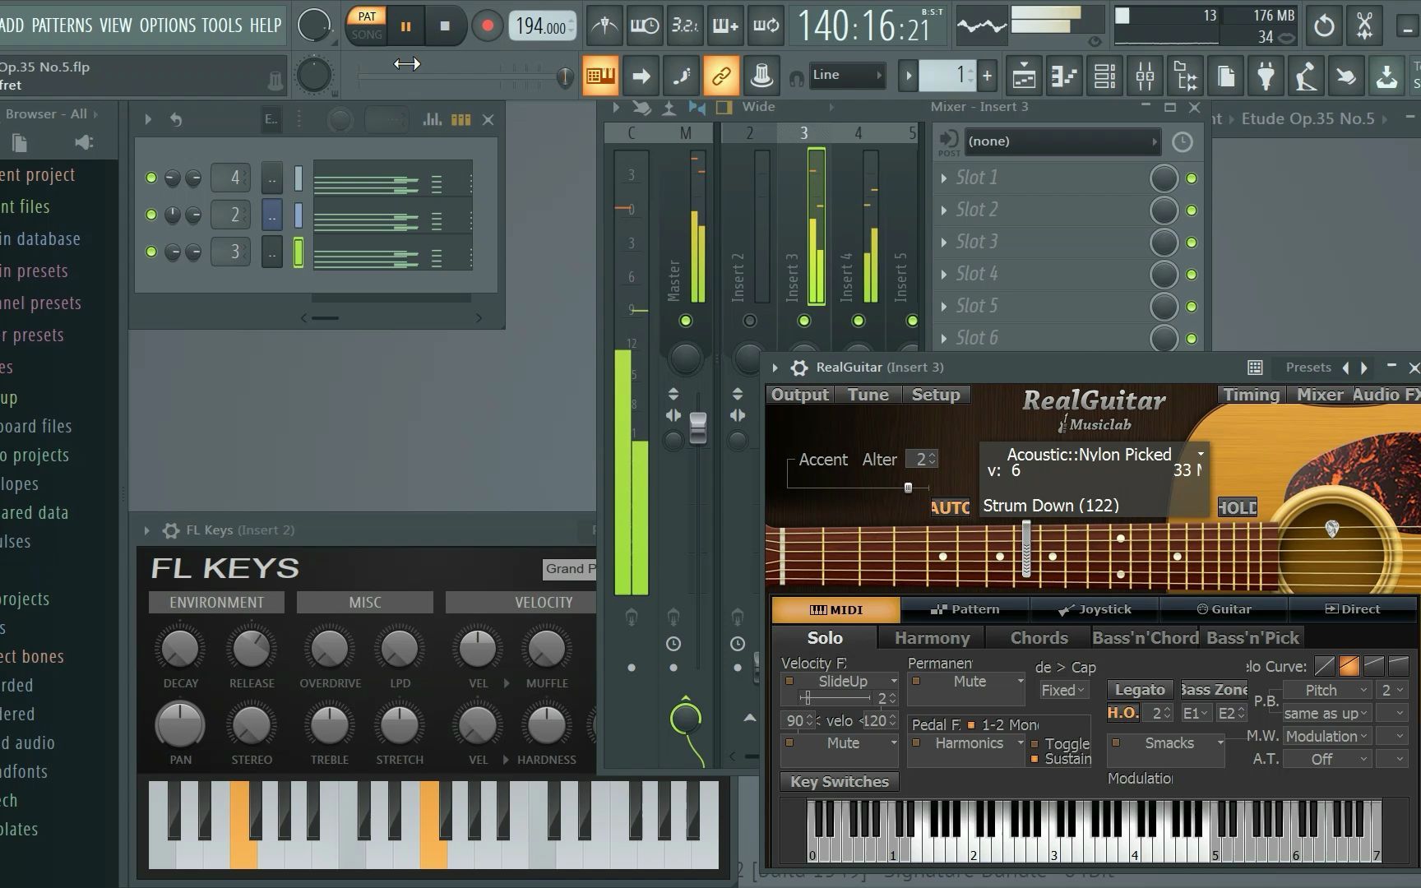Open the Line snap dropdown
Screen dimensions: 1421x888
(846, 75)
